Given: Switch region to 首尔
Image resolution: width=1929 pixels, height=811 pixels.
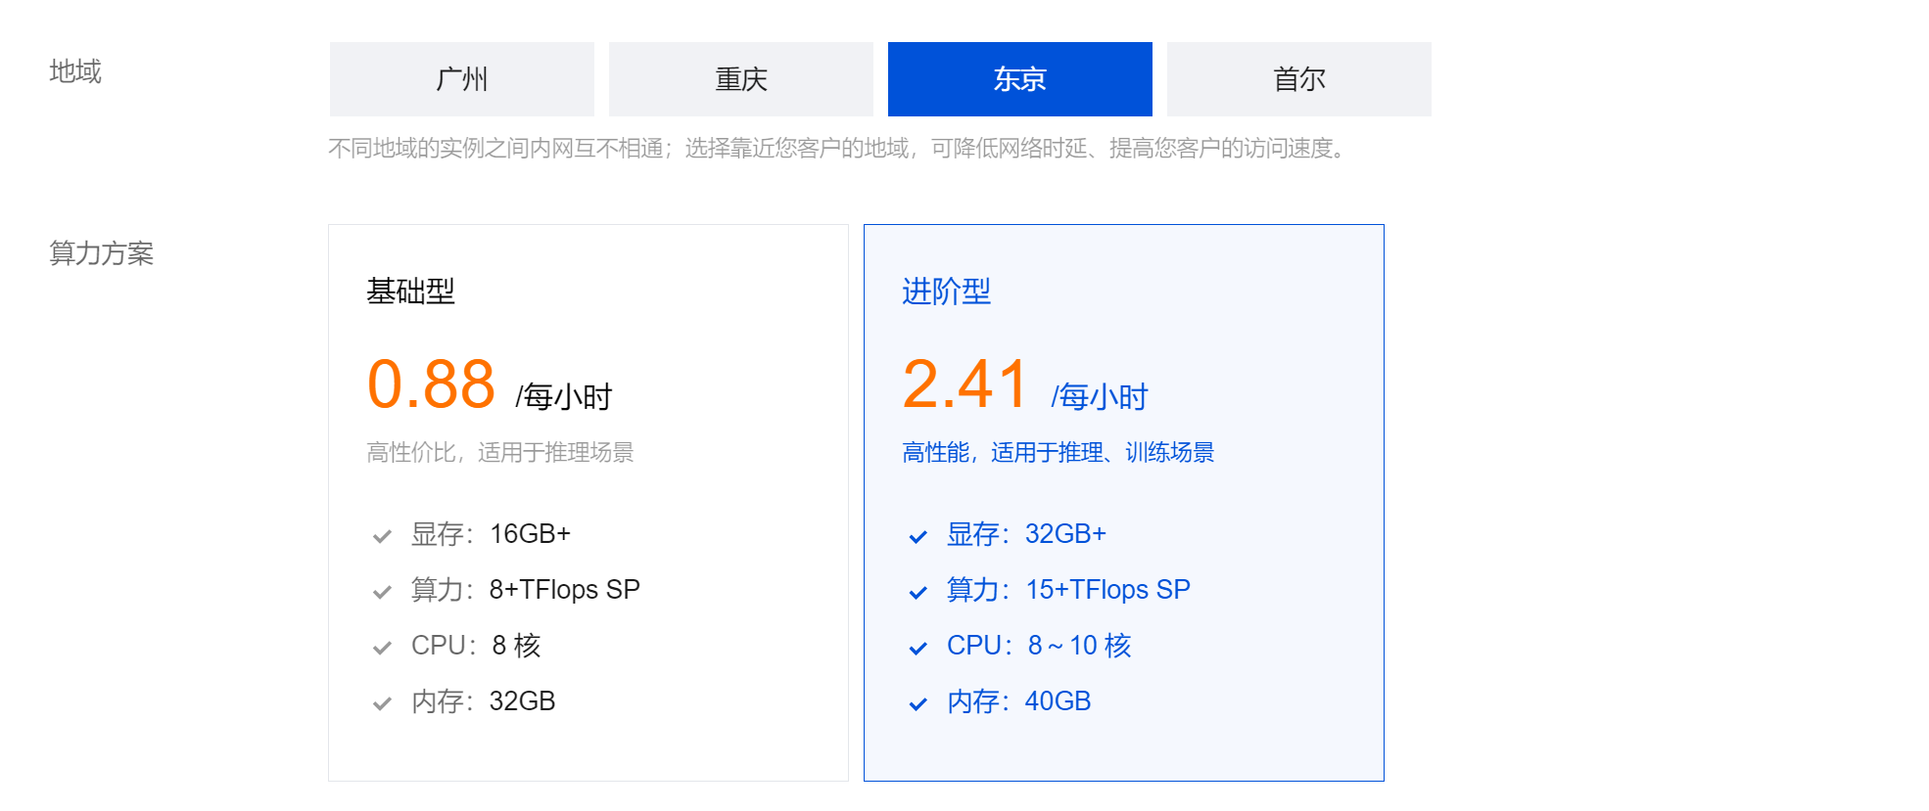Looking at the screenshot, I should click(x=1298, y=79).
